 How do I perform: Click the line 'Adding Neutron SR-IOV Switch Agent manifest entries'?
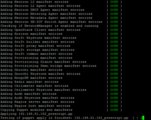[51, 22]
